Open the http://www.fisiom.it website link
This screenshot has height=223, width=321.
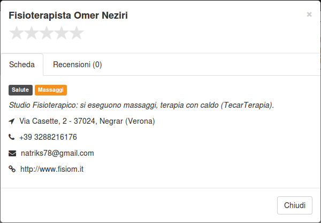coord(52,169)
